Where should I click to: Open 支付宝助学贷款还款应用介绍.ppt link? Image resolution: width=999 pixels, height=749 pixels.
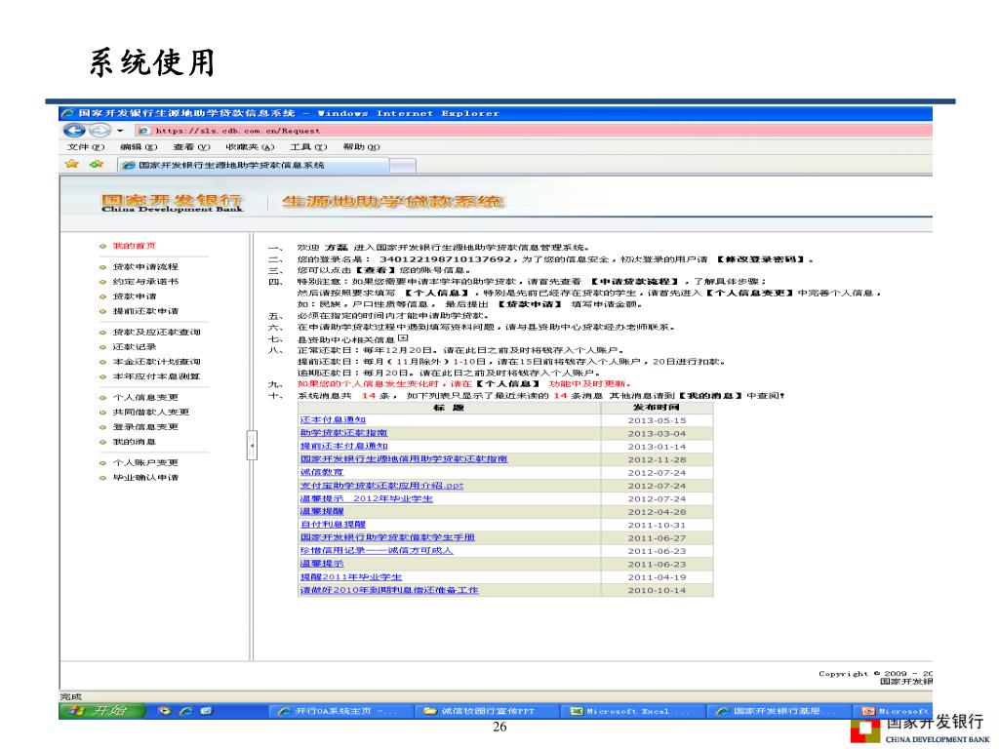[381, 486]
